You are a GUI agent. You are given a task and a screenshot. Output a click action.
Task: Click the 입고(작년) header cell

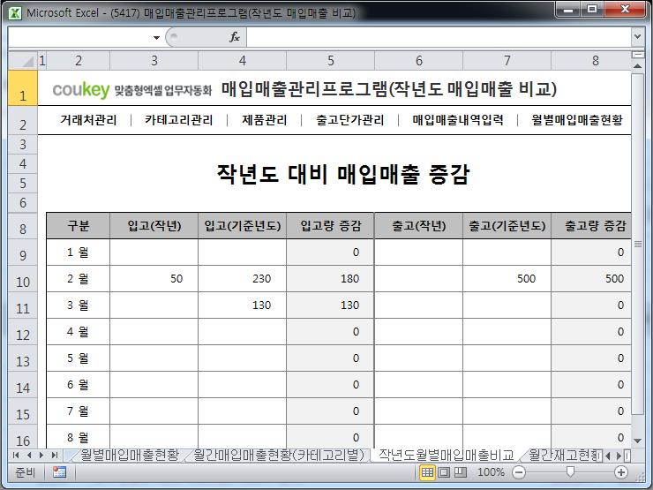coord(154,226)
